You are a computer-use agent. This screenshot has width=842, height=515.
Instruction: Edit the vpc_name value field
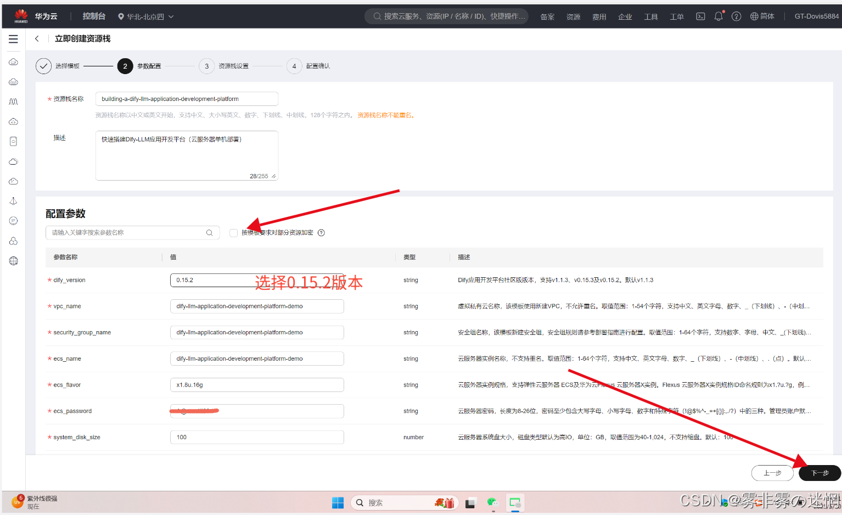click(x=257, y=306)
